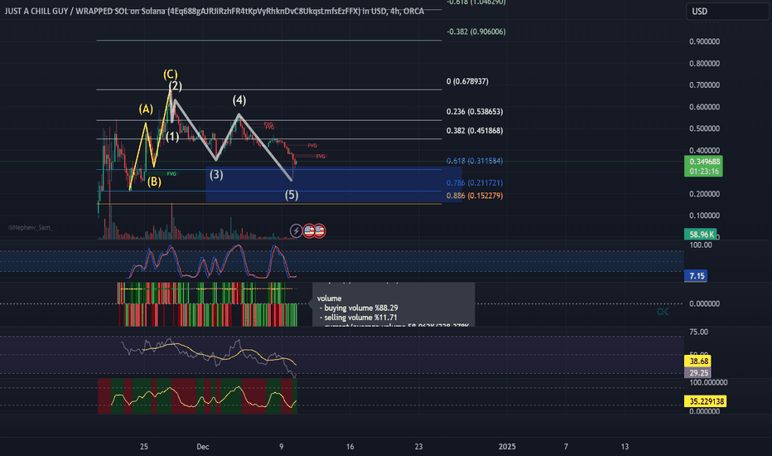This screenshot has width=772, height=456.
Task: Click the blue 7.15 oscillator value tag
Action: pyautogui.click(x=696, y=275)
